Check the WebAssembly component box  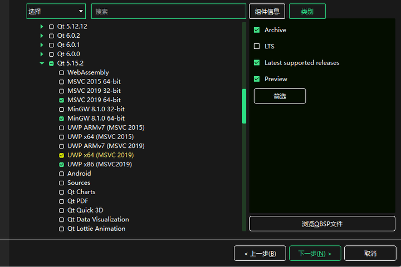(x=62, y=73)
